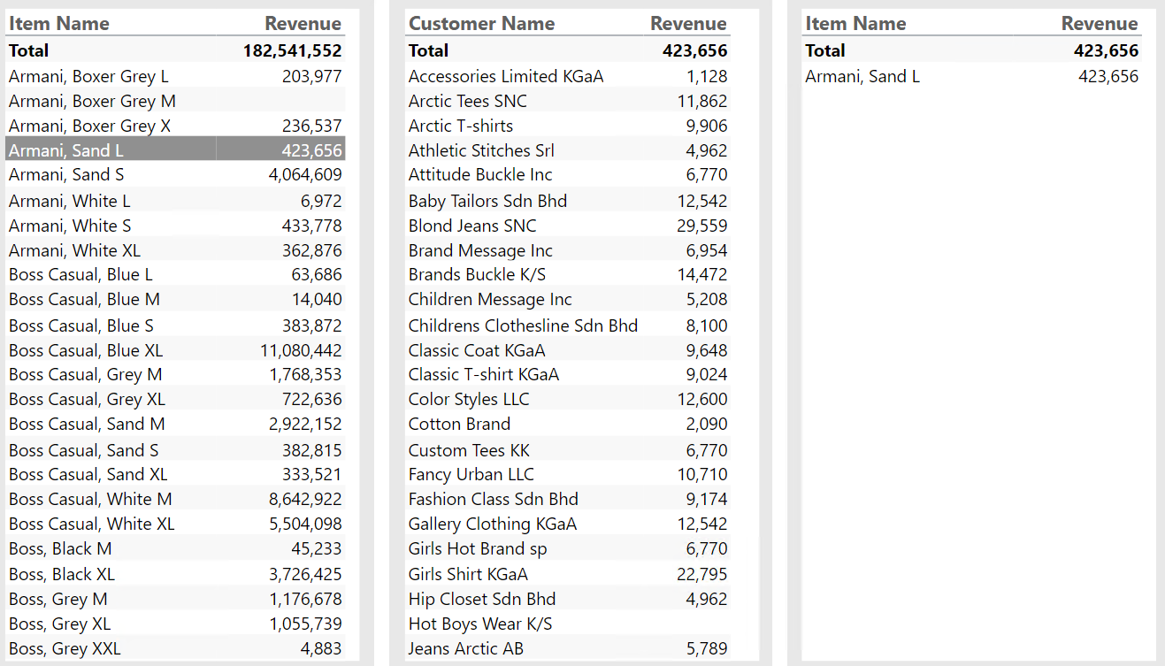Click Total label in customer table
The width and height of the screenshot is (1165, 666).
tap(429, 50)
